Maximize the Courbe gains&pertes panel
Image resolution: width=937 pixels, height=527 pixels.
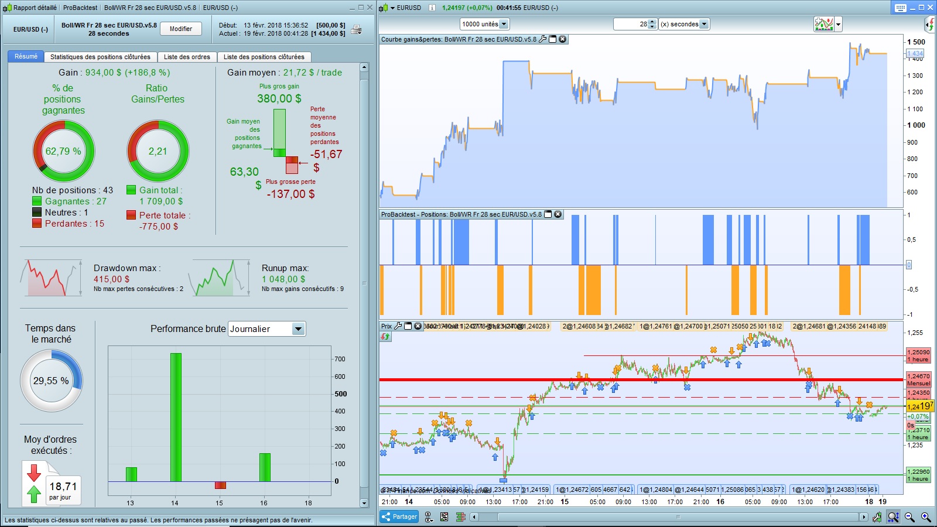[552, 39]
